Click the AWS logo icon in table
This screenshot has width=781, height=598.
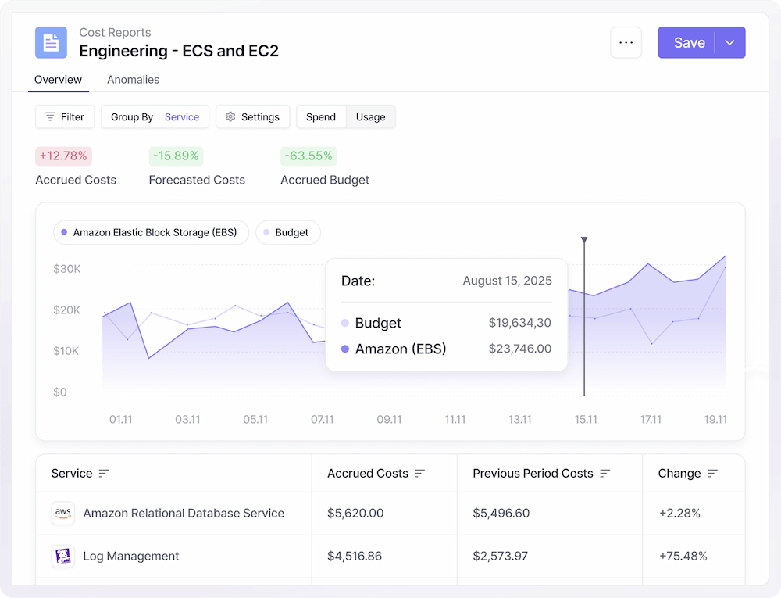pos(63,514)
